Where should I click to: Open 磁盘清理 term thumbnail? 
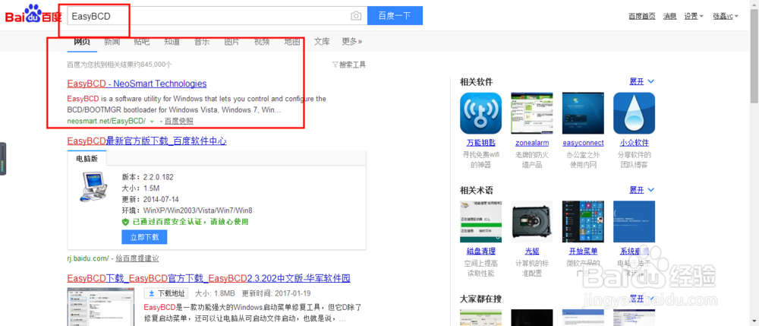(480, 221)
